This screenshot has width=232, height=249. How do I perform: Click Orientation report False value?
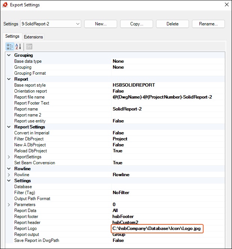click(x=118, y=91)
